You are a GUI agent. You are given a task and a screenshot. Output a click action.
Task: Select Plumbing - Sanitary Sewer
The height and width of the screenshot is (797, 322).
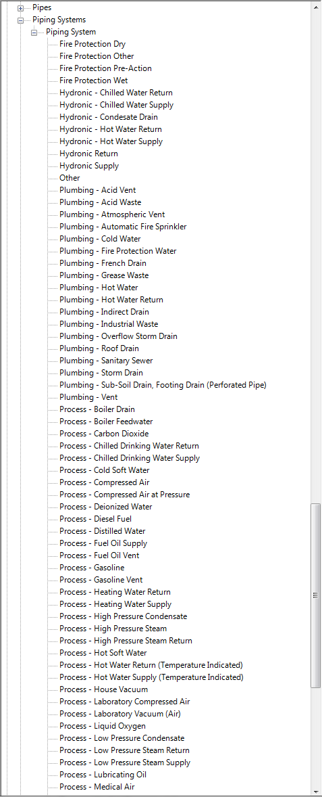106,361
